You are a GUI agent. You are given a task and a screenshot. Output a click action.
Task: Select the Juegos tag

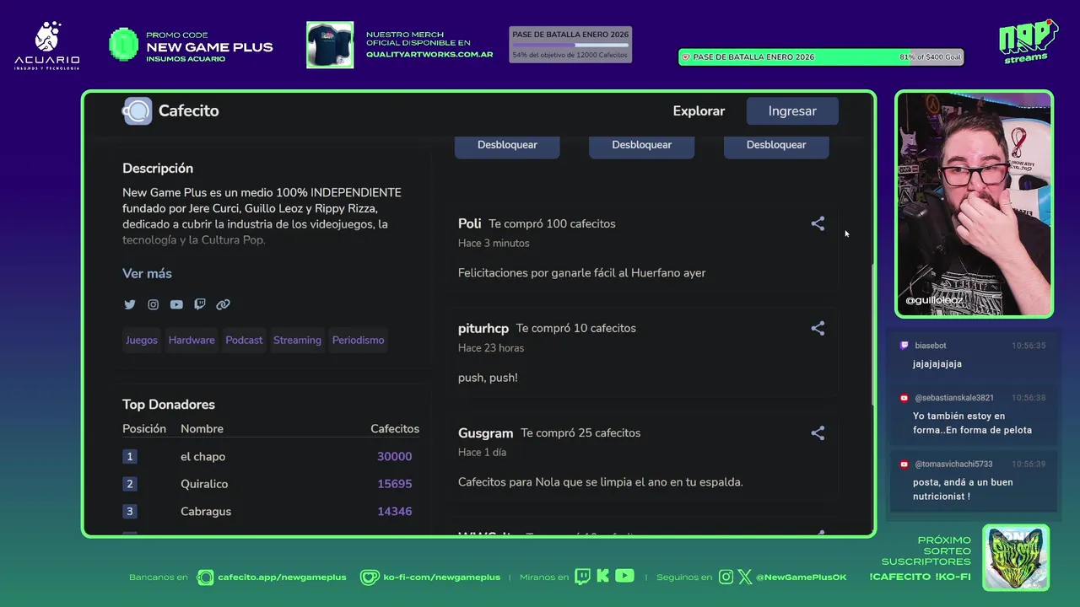pyautogui.click(x=142, y=341)
